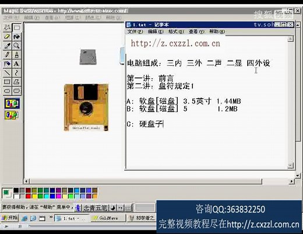
Task: Toggle the IME moon half/full-width icon
Action: pos(112,208)
